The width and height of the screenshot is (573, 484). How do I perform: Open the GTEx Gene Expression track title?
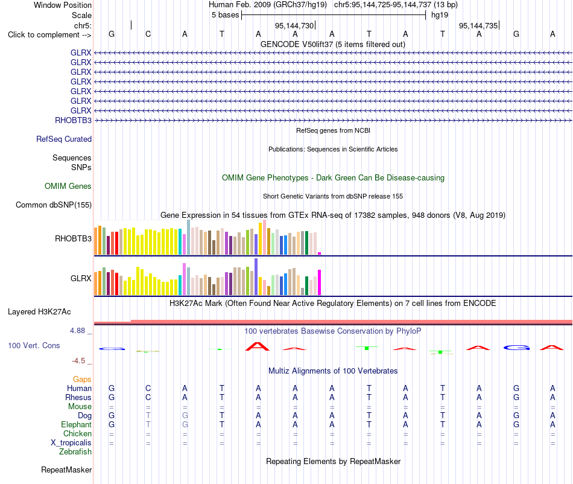333,215
